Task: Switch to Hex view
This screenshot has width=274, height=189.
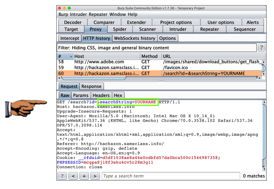Action: point(118,95)
